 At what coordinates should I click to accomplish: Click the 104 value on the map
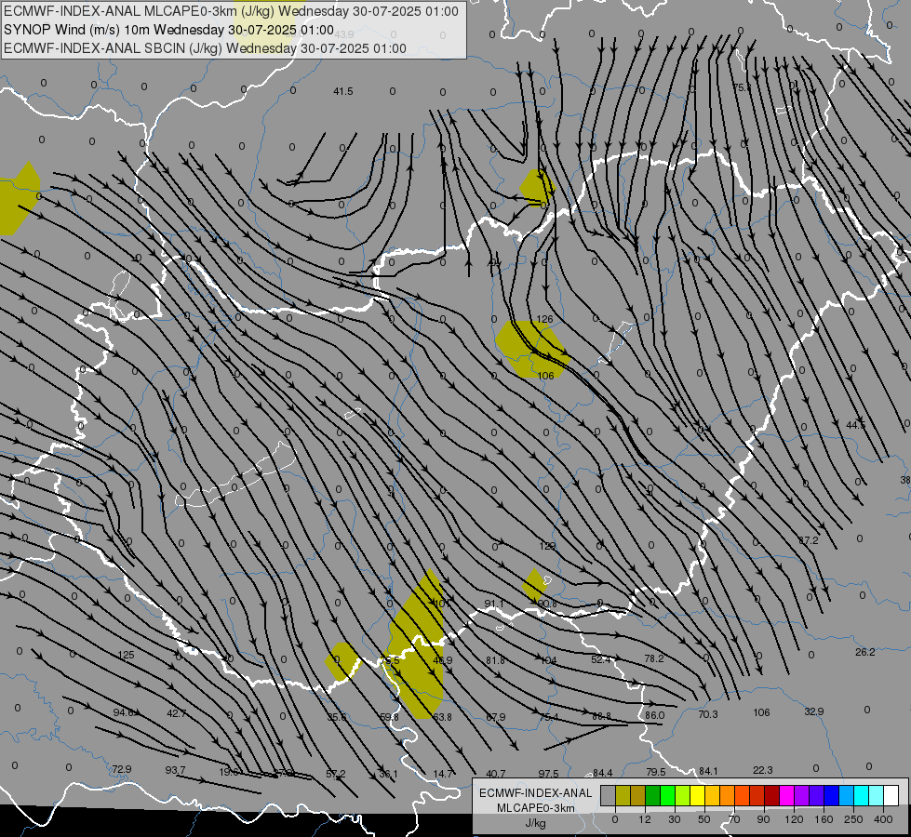[x=548, y=660]
